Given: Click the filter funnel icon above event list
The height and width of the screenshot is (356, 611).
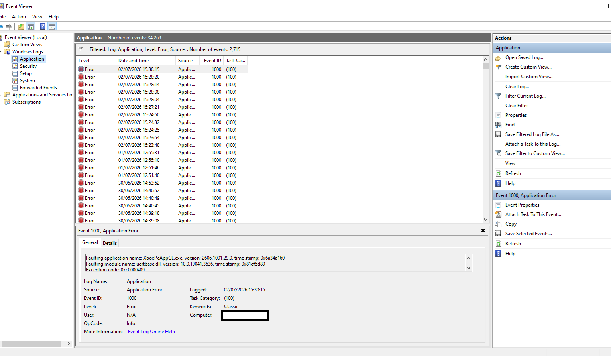Looking at the screenshot, I should pyautogui.click(x=81, y=49).
